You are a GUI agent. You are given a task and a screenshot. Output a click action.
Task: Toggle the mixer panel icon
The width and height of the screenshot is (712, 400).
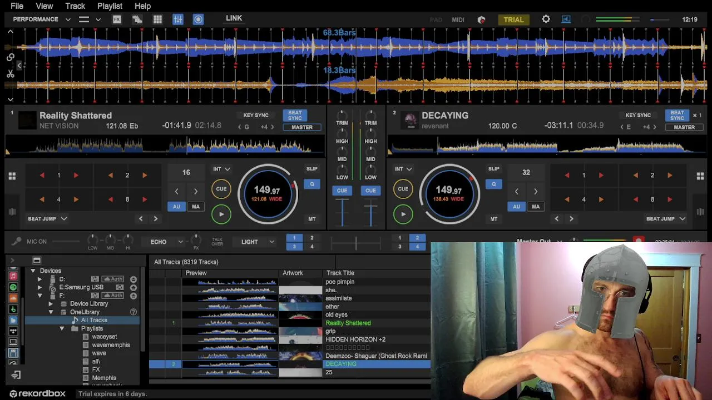pyautogui.click(x=178, y=19)
